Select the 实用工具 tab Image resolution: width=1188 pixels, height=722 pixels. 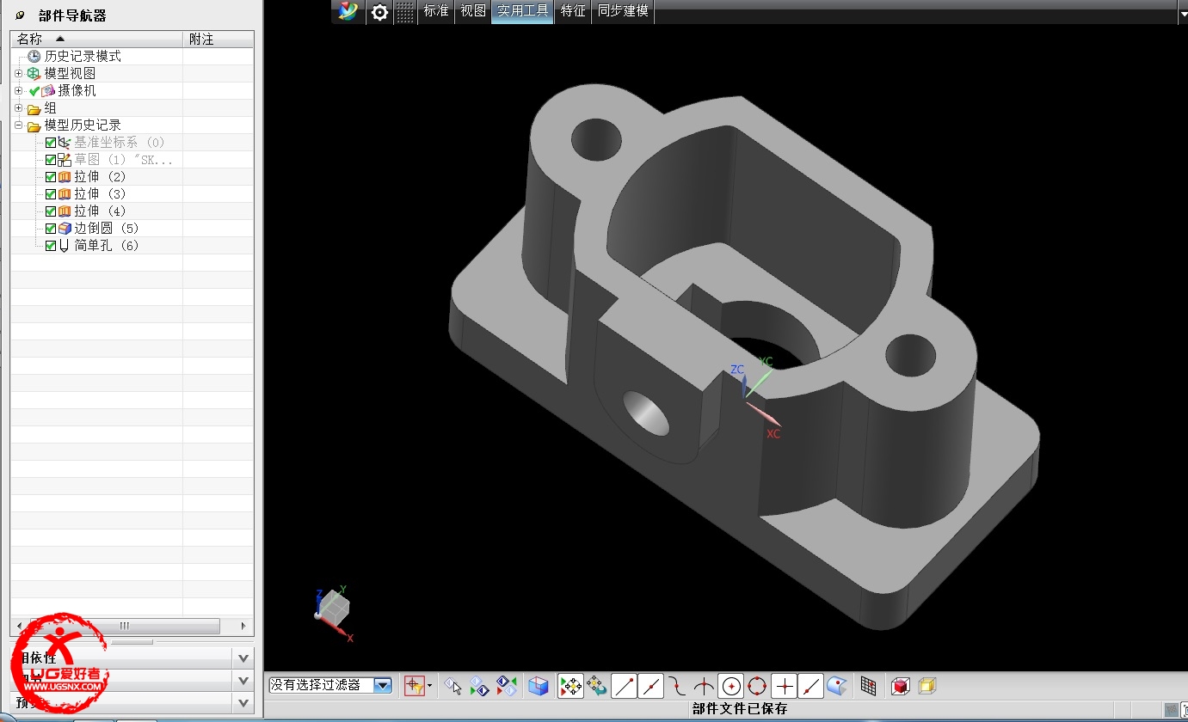tap(522, 12)
